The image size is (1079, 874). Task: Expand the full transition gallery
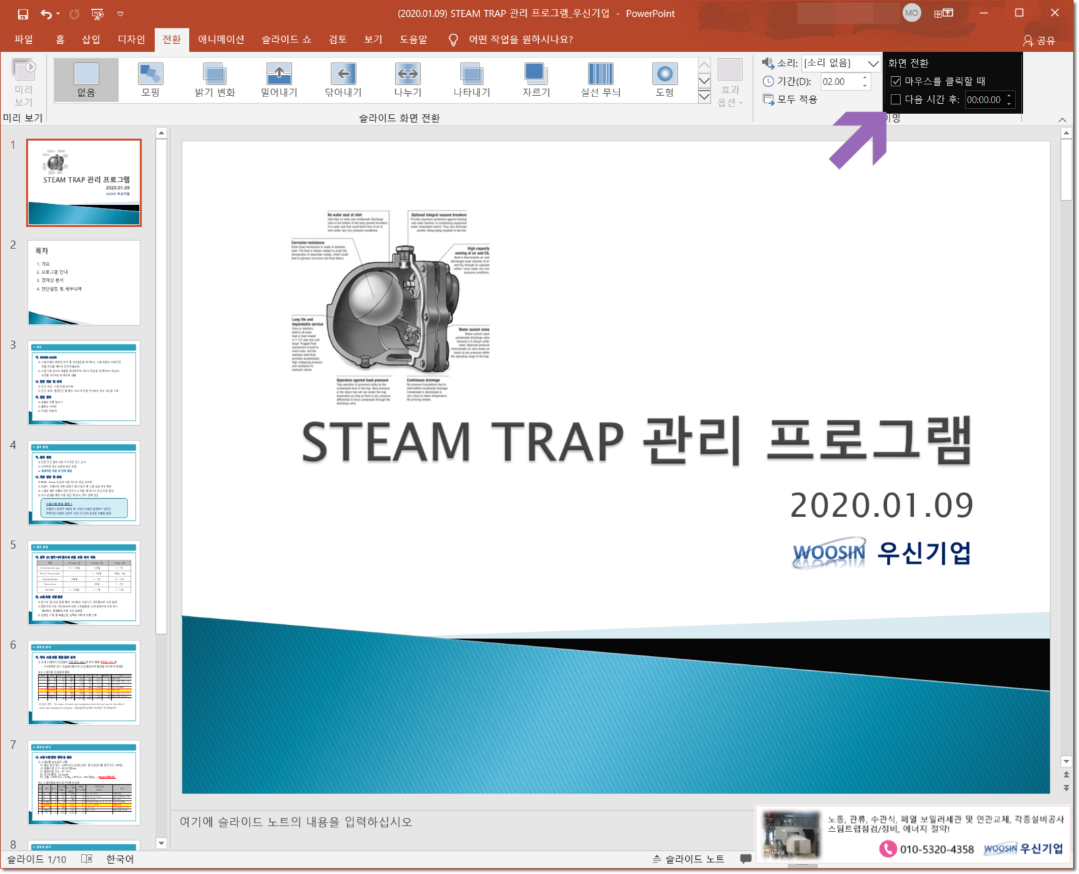pyautogui.click(x=704, y=96)
